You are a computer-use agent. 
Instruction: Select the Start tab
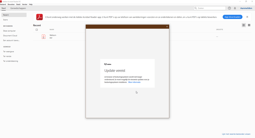4,8
